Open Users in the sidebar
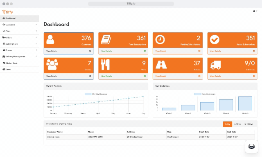262x157 pixels. (20, 70)
